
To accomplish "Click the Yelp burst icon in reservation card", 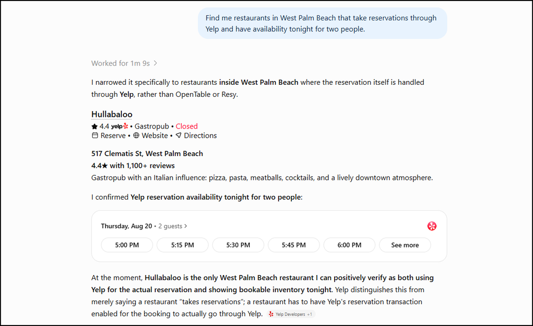I will tap(432, 226).
